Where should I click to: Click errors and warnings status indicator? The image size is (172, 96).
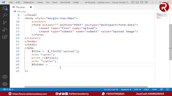[x=8, y=89]
